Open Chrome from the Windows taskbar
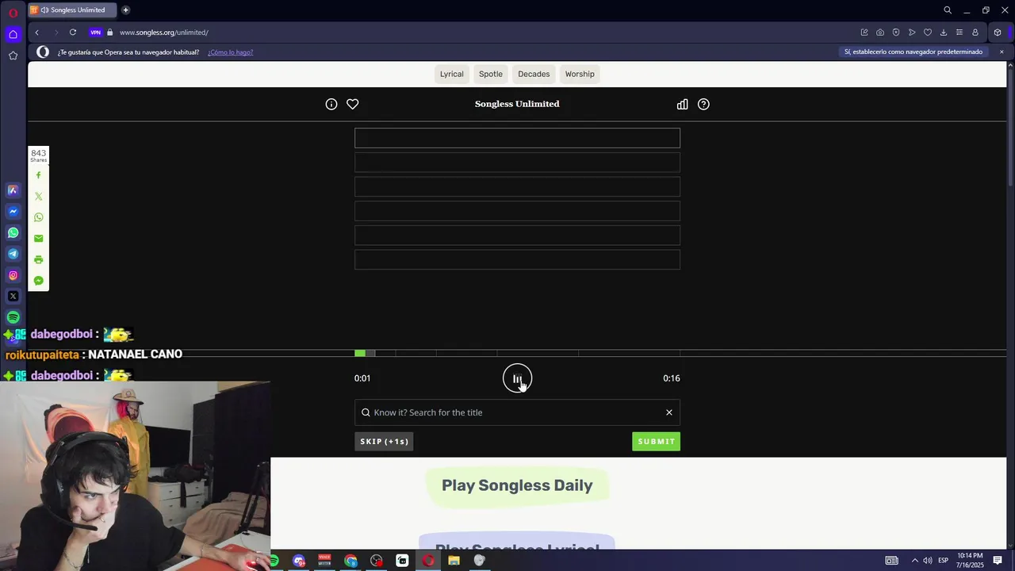 [350, 561]
